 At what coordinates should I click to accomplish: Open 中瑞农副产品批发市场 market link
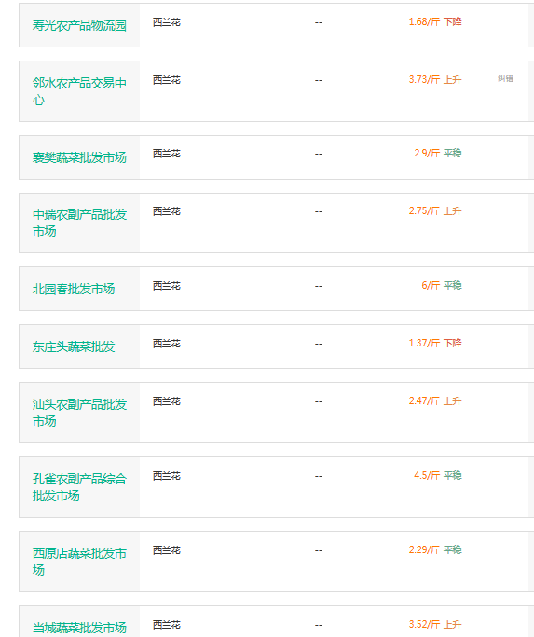tap(79, 223)
